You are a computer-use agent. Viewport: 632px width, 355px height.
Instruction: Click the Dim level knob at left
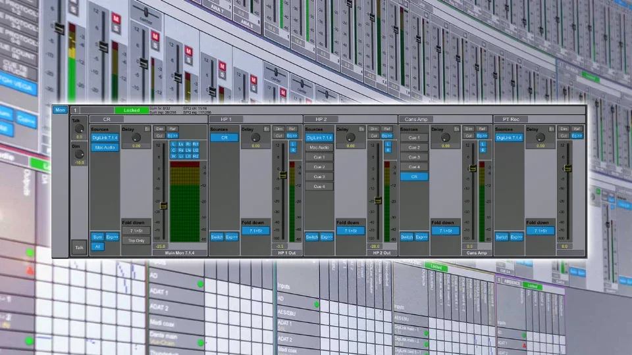click(x=79, y=154)
